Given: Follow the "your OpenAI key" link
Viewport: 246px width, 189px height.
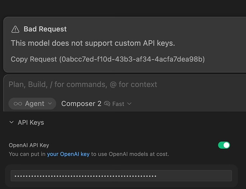Looking at the screenshot, I should click(x=68, y=154).
